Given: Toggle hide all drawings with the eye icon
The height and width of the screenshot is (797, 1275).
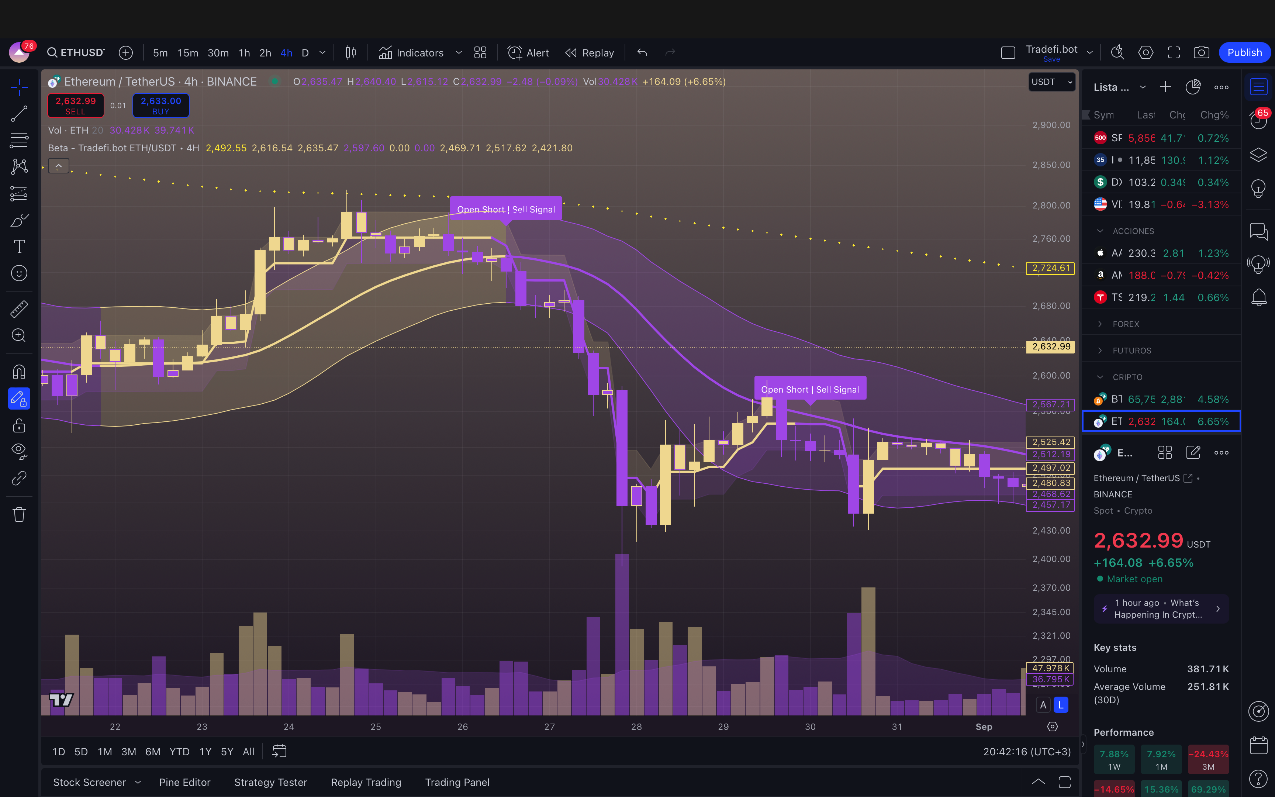Looking at the screenshot, I should 19,451.
